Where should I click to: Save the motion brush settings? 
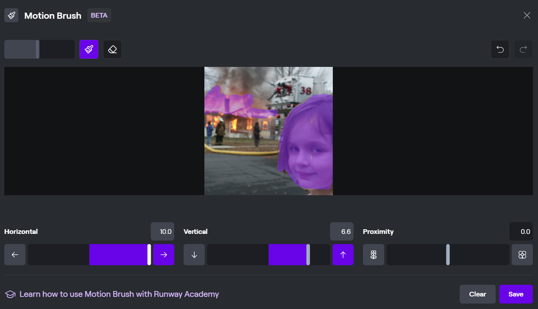point(516,294)
